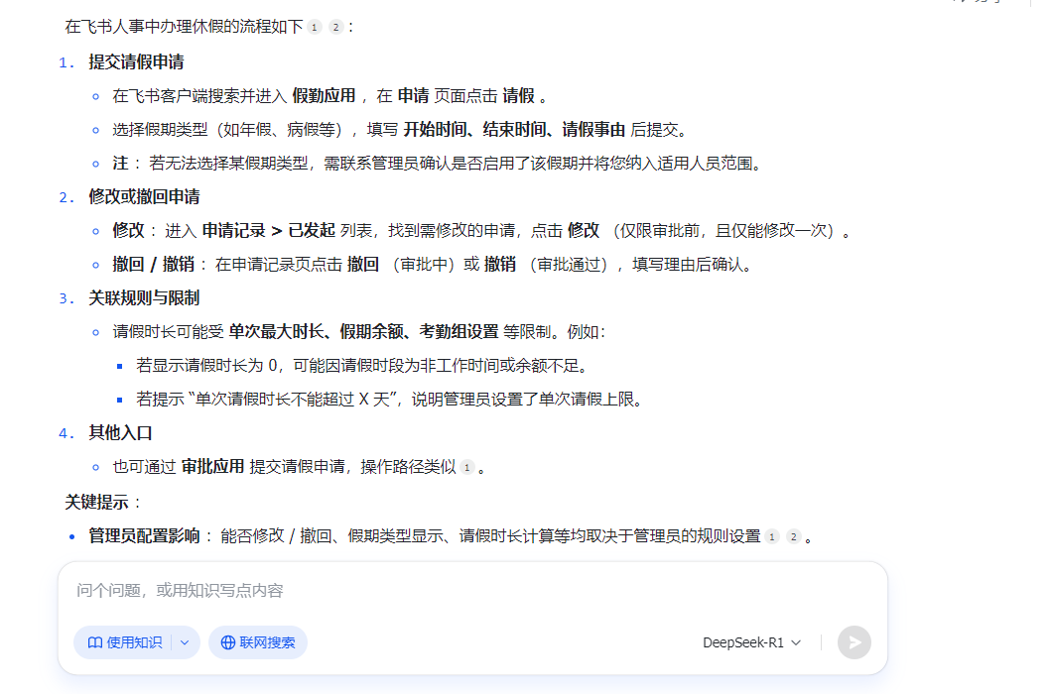Click the bold 审批应用 text
The image size is (1051, 694).
click(x=212, y=467)
